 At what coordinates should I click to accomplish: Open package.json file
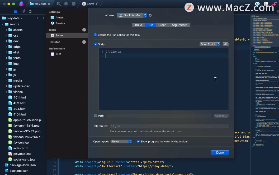[x=17, y=171]
